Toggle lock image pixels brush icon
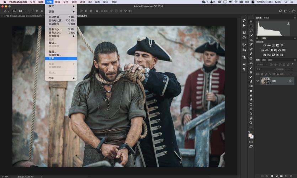Viewport: 297px width, 178px height. pyautogui.click(x=266, y=74)
